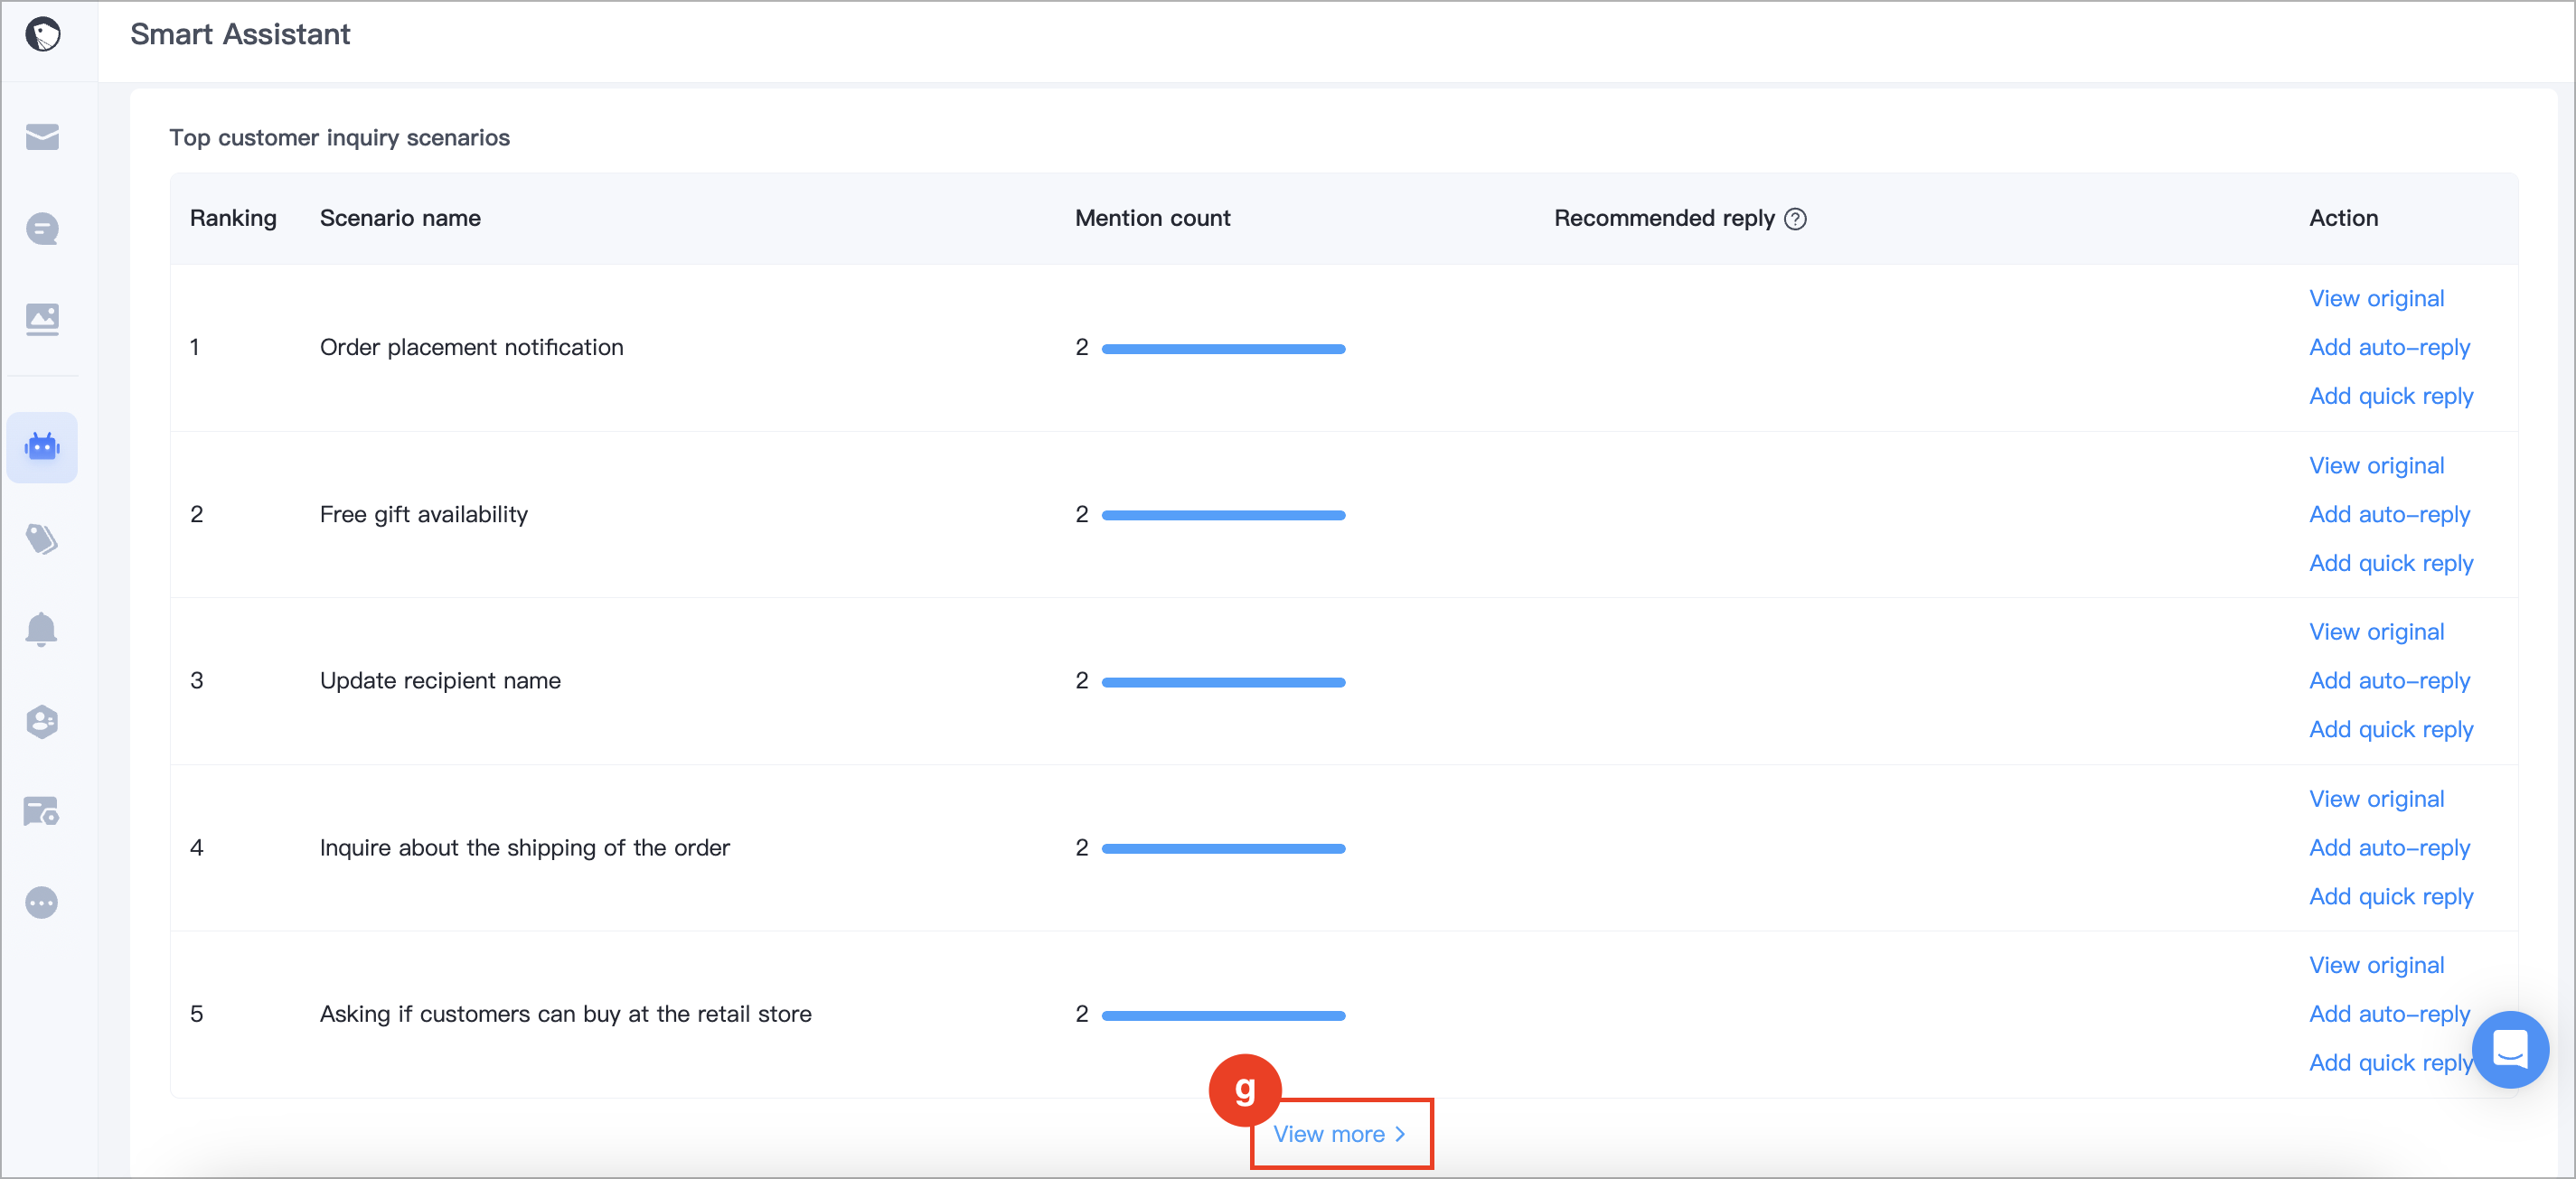Click the Smart Assistant page title
This screenshot has width=2576, height=1179.
[x=240, y=35]
